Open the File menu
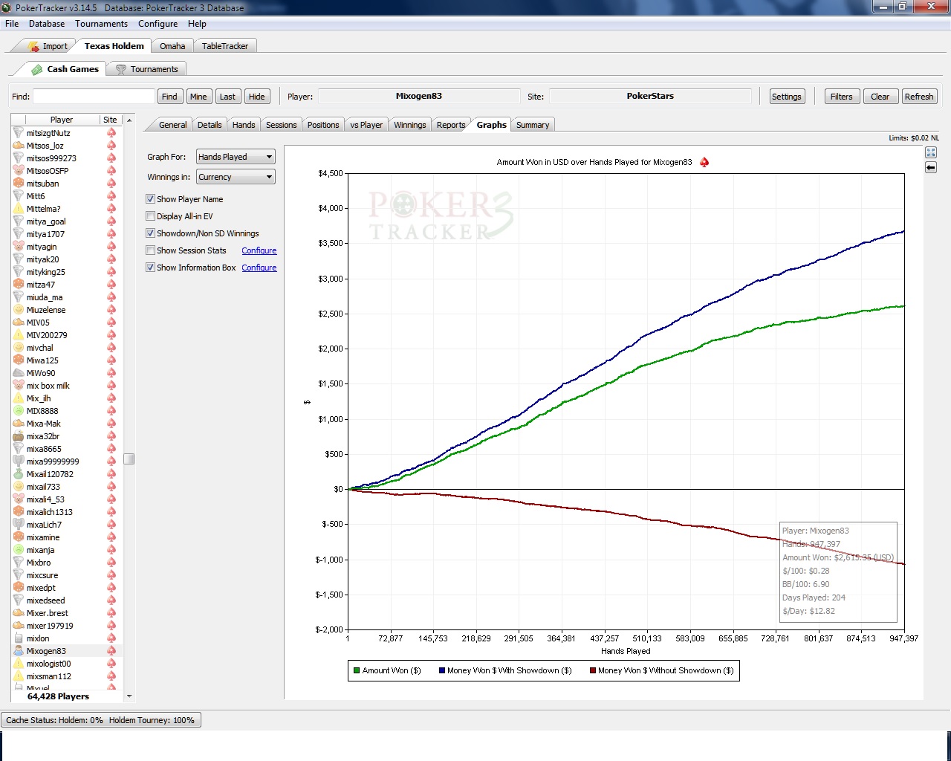The image size is (951, 761). coord(12,24)
